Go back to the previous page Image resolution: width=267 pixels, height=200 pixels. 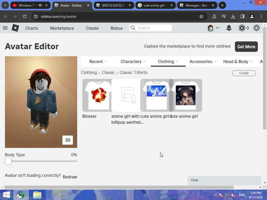point(6,16)
